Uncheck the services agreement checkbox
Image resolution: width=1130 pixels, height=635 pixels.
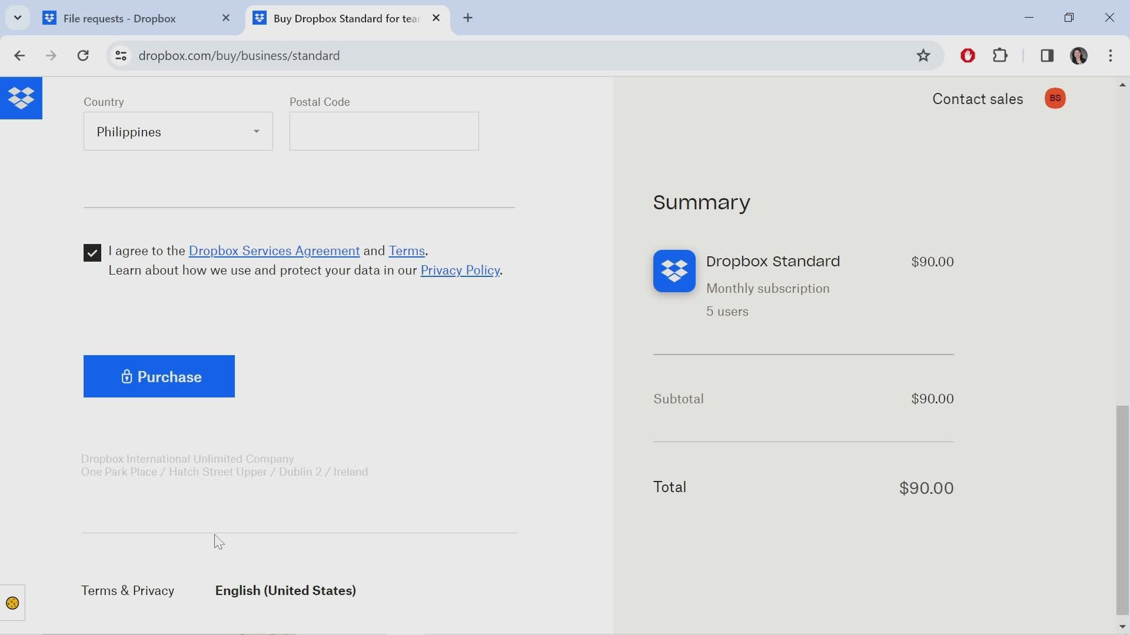coord(92,253)
